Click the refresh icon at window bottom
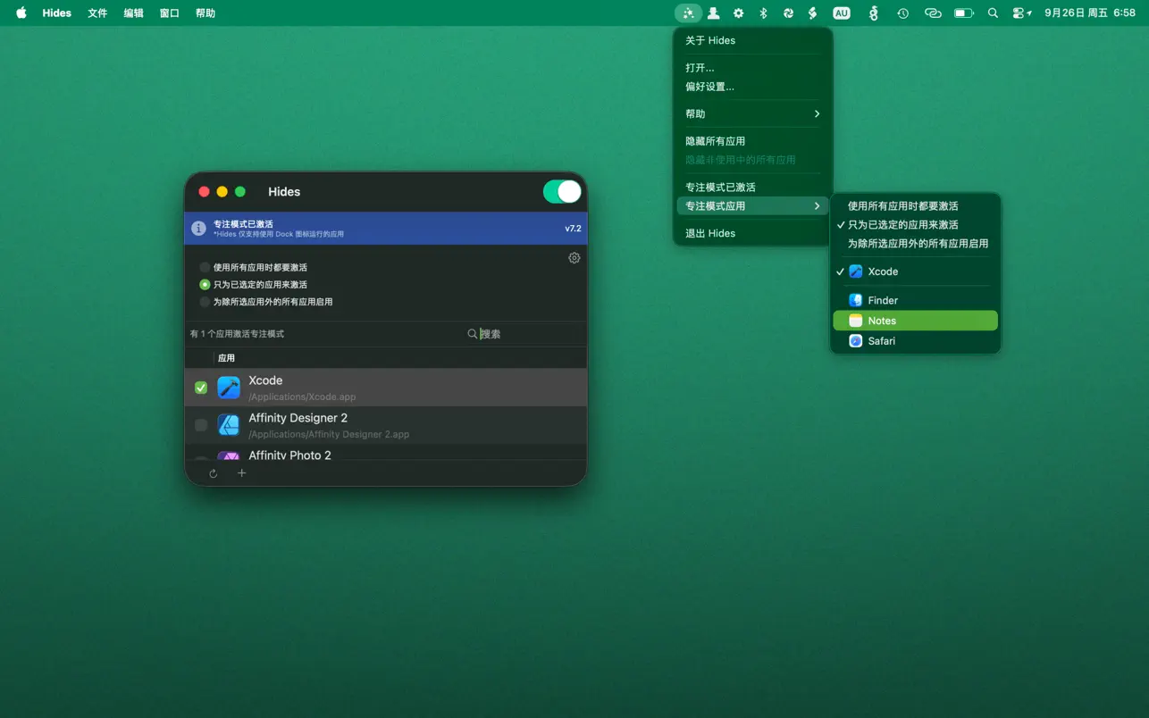This screenshot has height=718, width=1149. pos(213,473)
